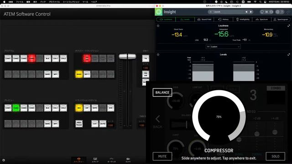Viewport: 292px width, 164px height.
Task: Select MP1 on the Preview bus
Action: point(56,123)
